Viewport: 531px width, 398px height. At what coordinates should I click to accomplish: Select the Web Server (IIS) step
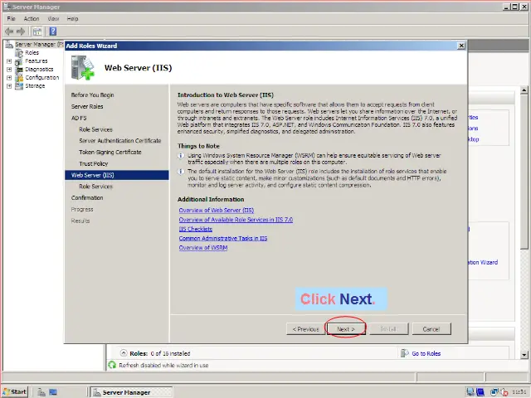click(117, 175)
